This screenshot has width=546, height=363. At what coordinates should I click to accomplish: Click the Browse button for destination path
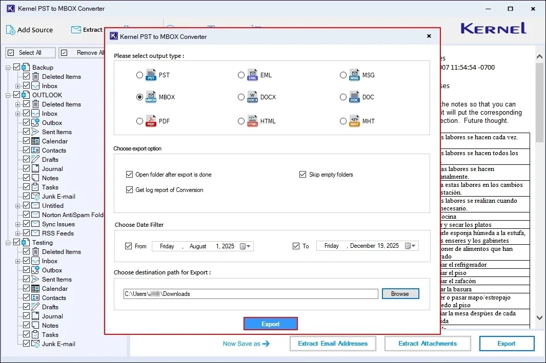(x=400, y=293)
